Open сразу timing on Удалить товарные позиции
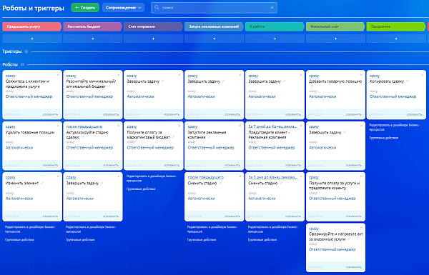The height and width of the screenshot is (275, 429). tap(11, 126)
